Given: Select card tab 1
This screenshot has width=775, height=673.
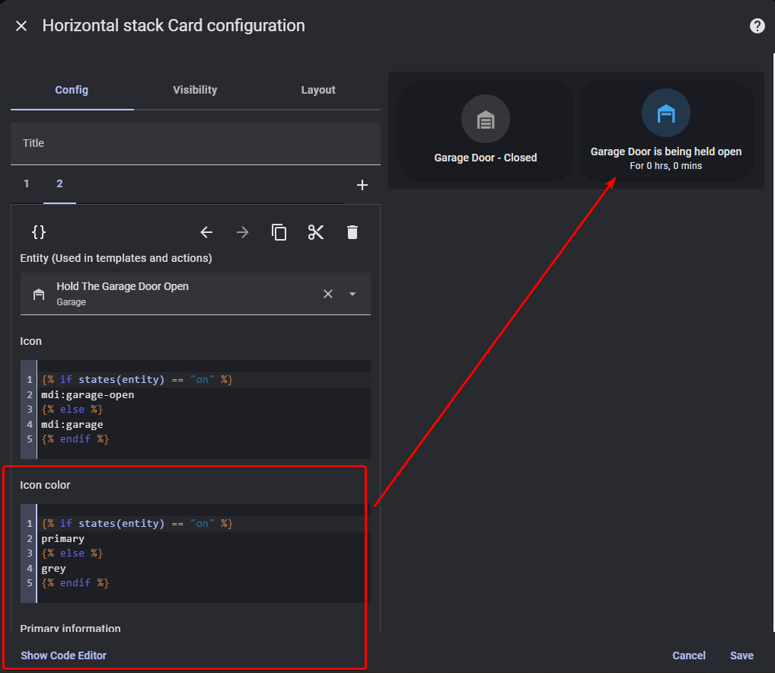Looking at the screenshot, I should pyautogui.click(x=27, y=184).
